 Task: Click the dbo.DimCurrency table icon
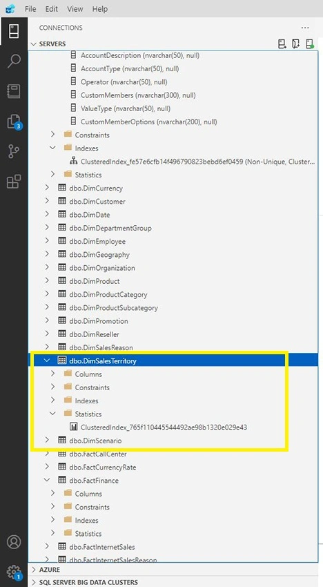62,188
